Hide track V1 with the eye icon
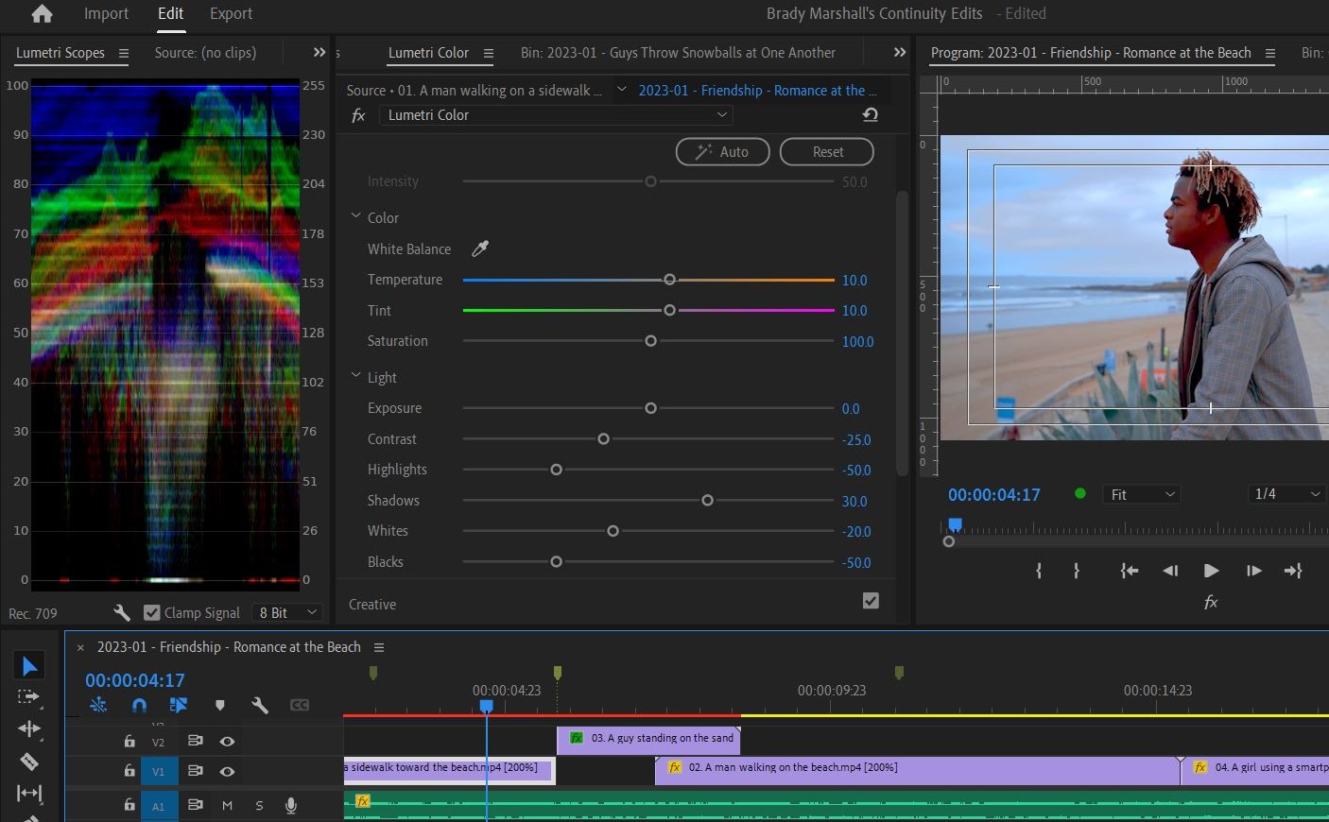 click(x=227, y=771)
